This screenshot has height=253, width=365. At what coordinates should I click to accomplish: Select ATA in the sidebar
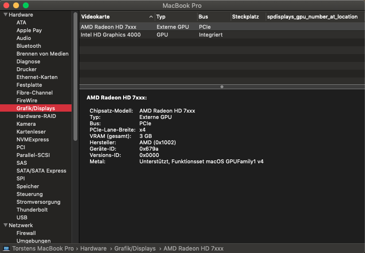(x=21, y=22)
